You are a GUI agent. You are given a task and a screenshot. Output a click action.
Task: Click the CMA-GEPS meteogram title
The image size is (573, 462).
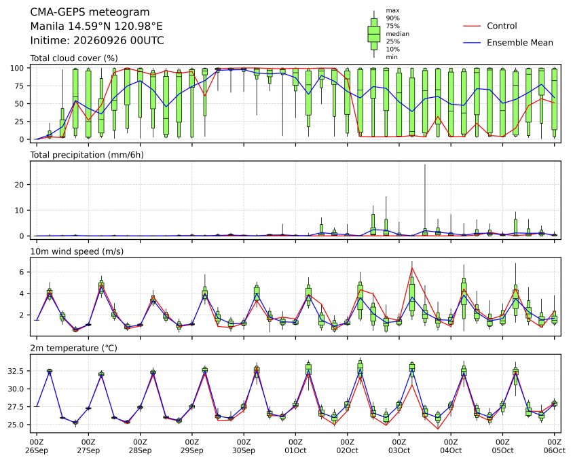(90, 12)
